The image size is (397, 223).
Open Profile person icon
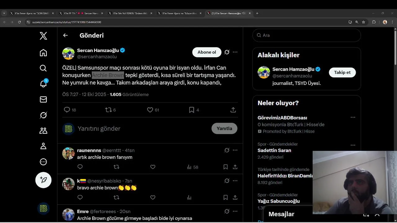point(43,146)
